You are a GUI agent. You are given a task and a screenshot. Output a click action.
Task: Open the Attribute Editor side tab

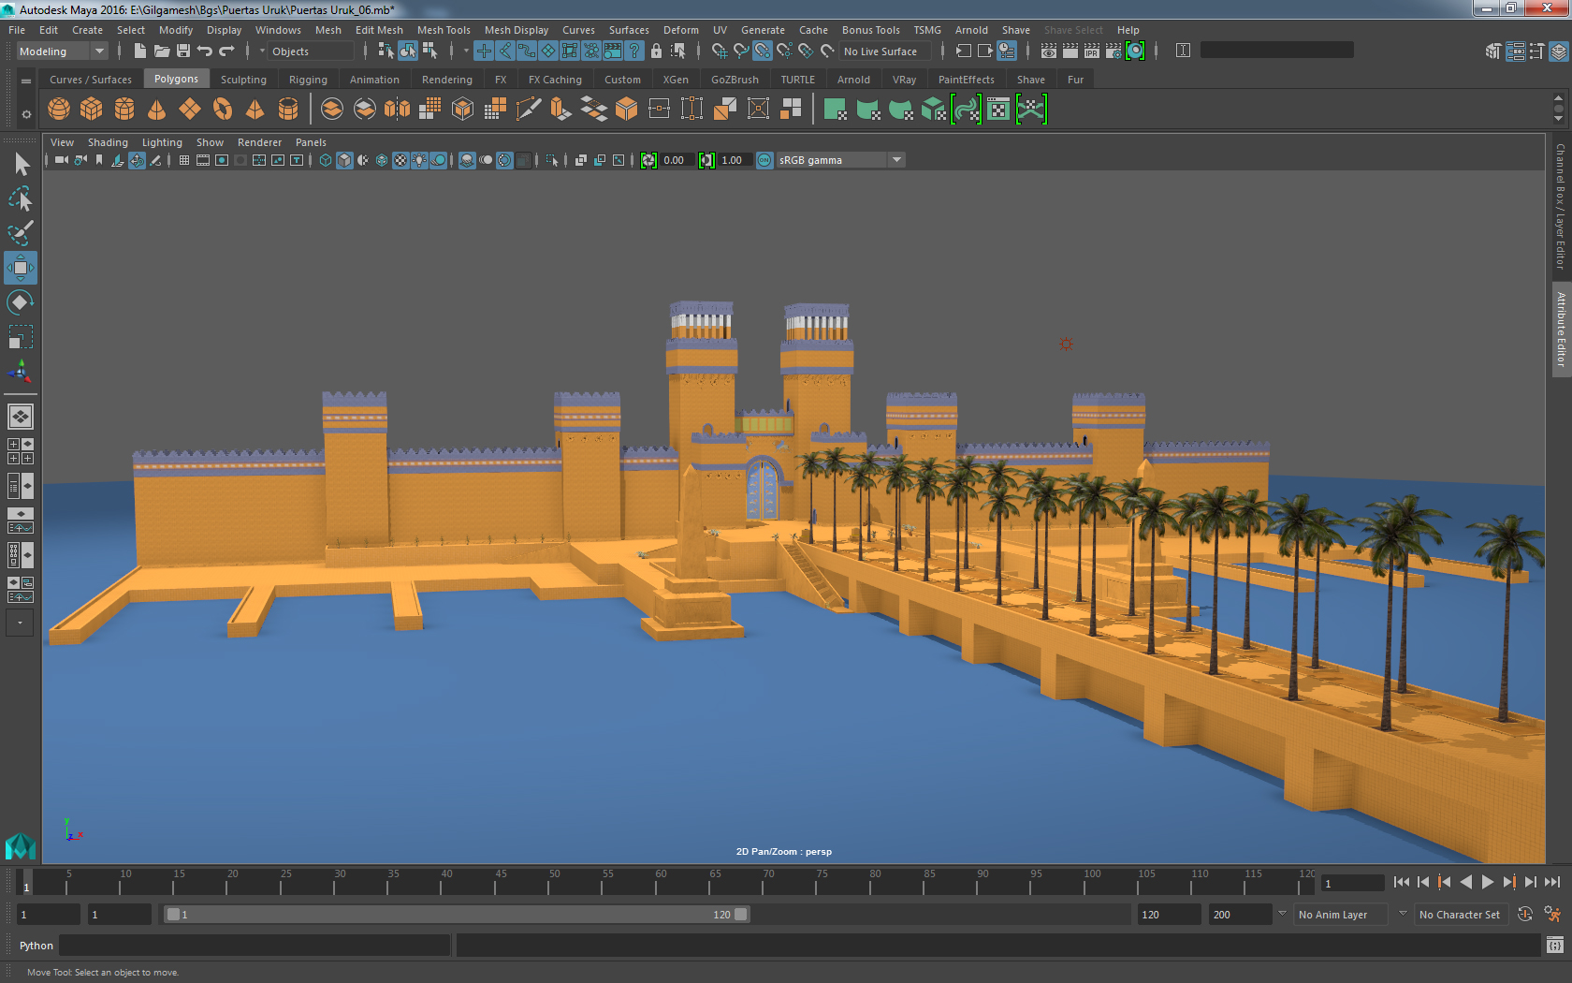(1561, 329)
